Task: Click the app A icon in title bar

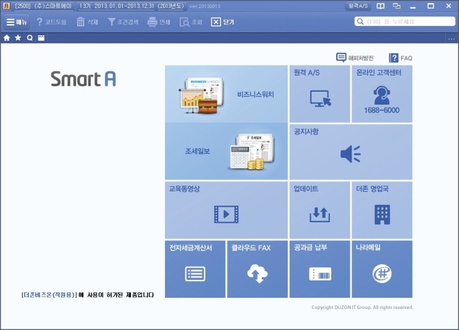Action: coord(6,6)
